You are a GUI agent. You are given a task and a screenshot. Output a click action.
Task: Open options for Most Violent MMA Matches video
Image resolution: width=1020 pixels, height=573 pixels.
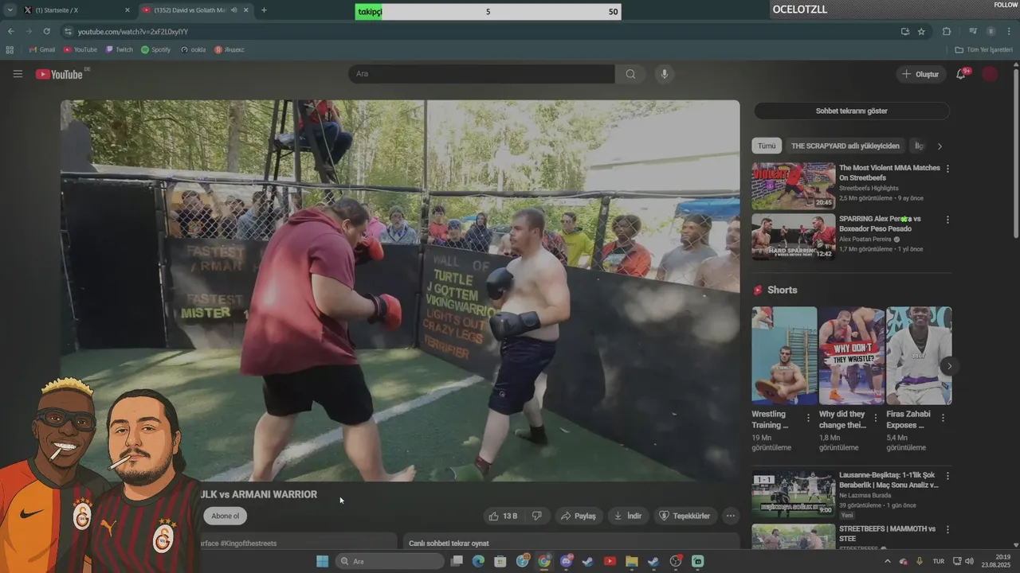pos(947,169)
